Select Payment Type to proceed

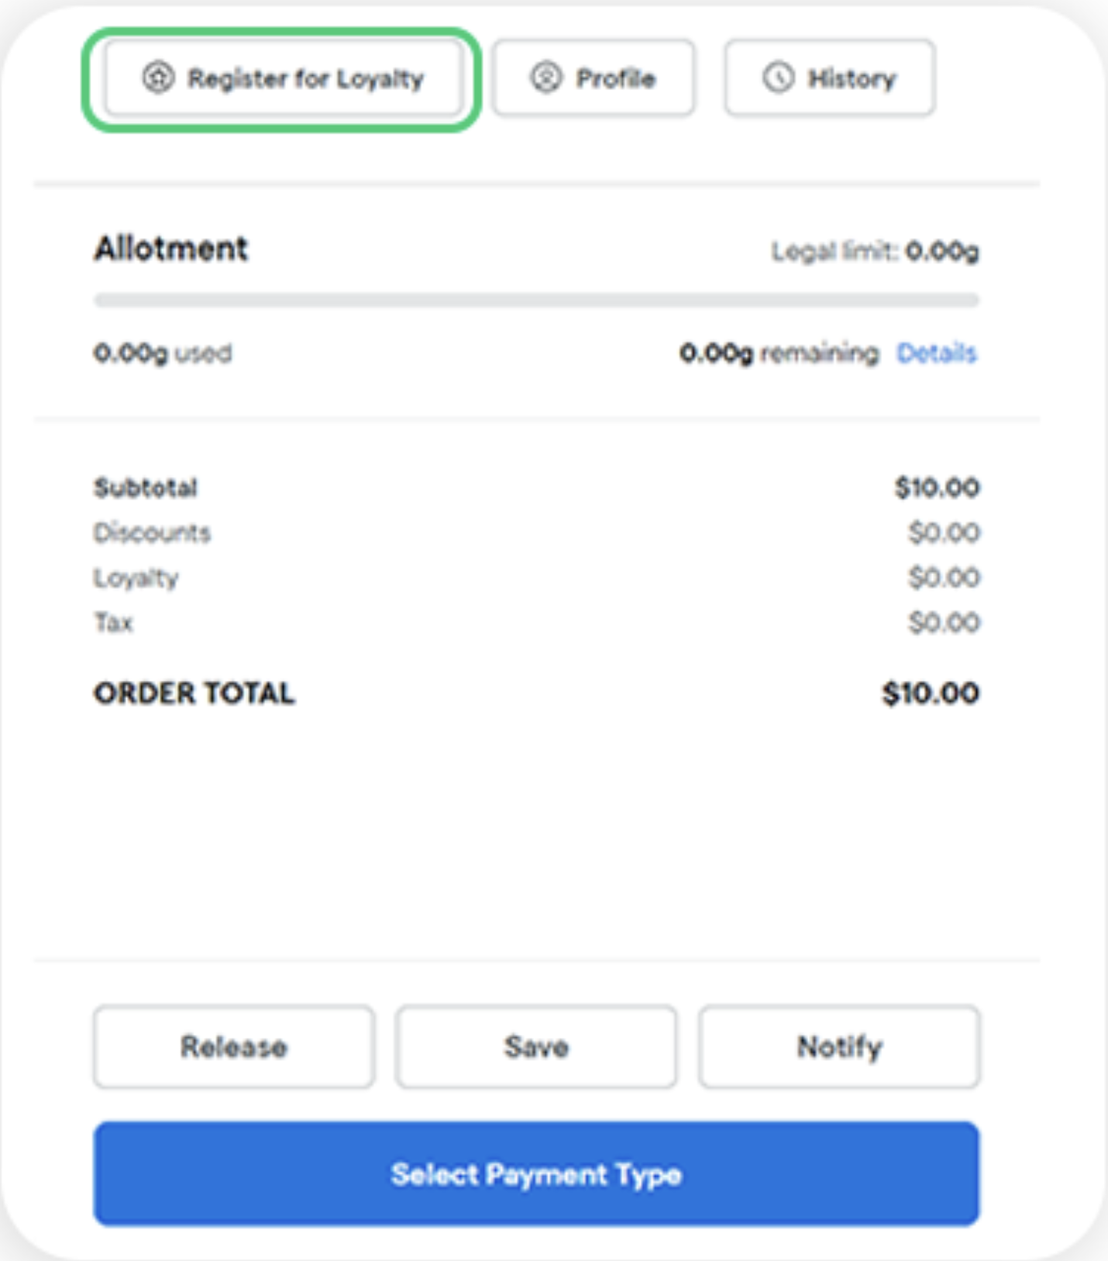536,1174
